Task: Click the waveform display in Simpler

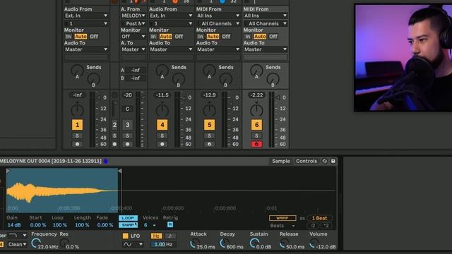Action: (171, 190)
